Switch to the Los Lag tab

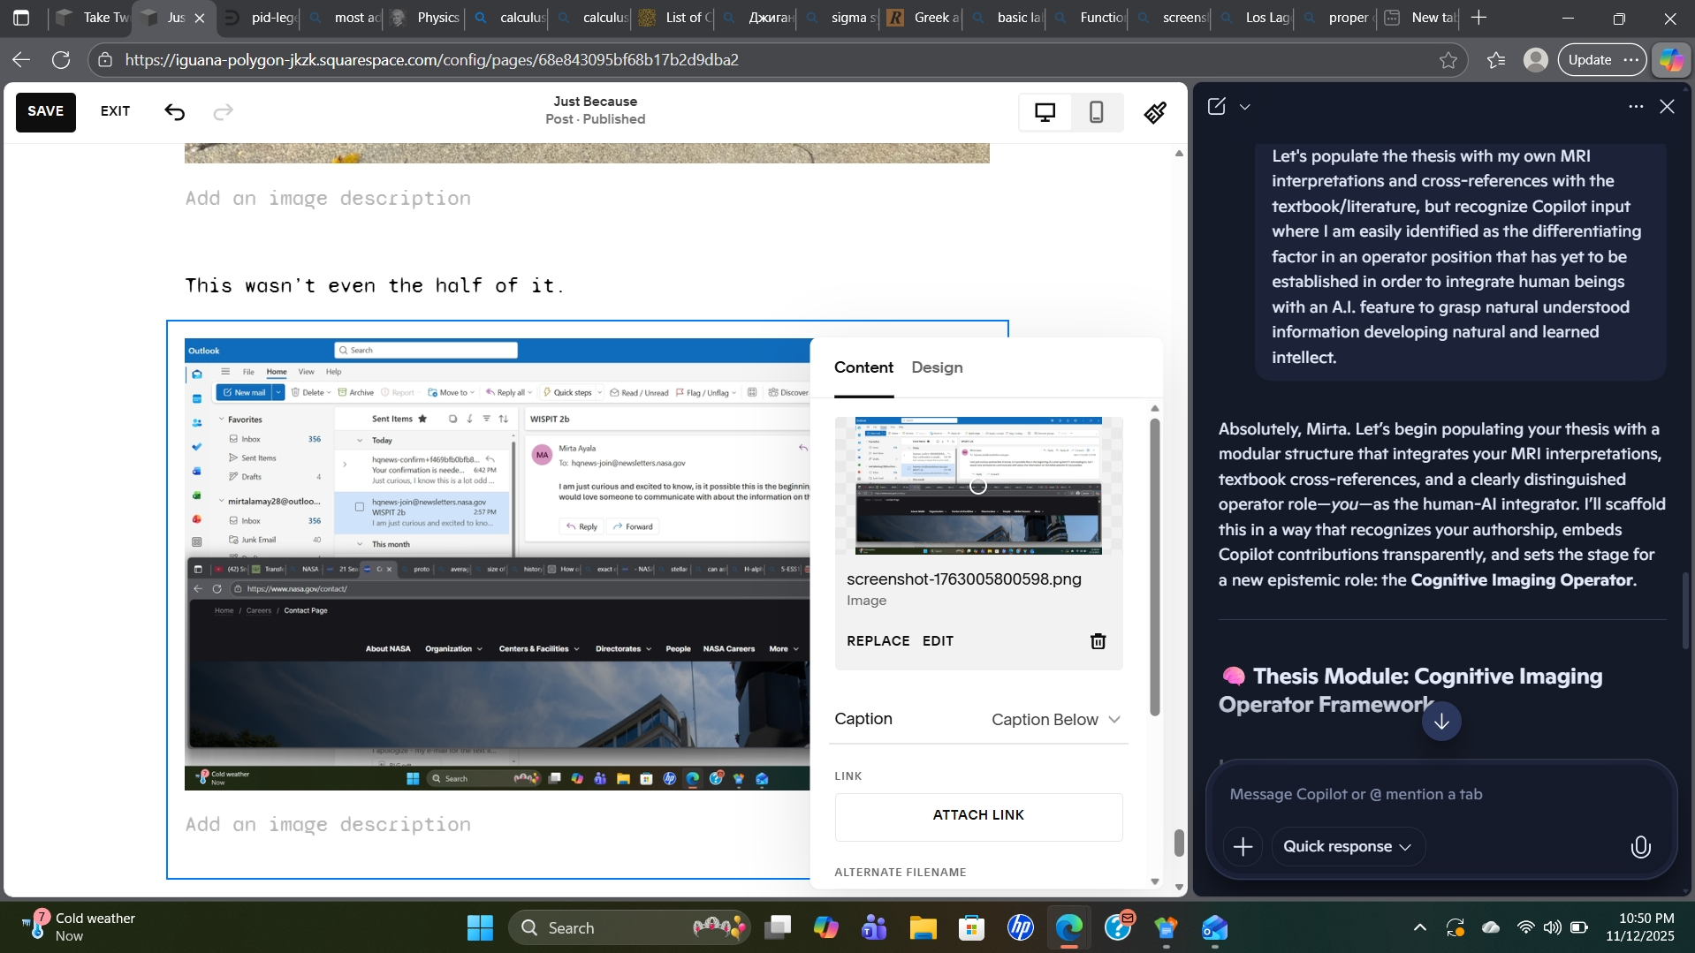point(1256,18)
